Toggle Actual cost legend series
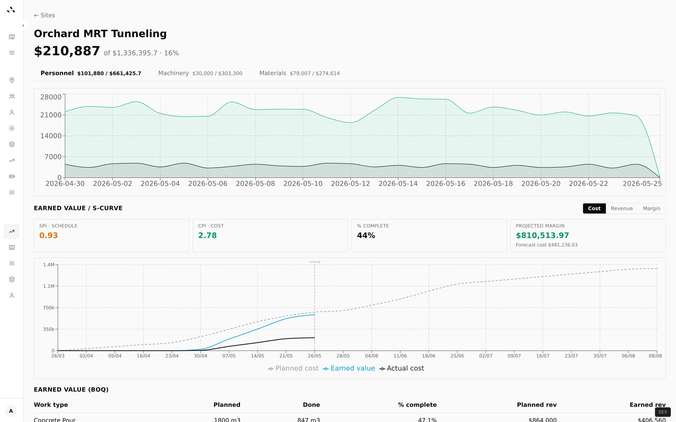The width and height of the screenshot is (676, 422). (402, 368)
